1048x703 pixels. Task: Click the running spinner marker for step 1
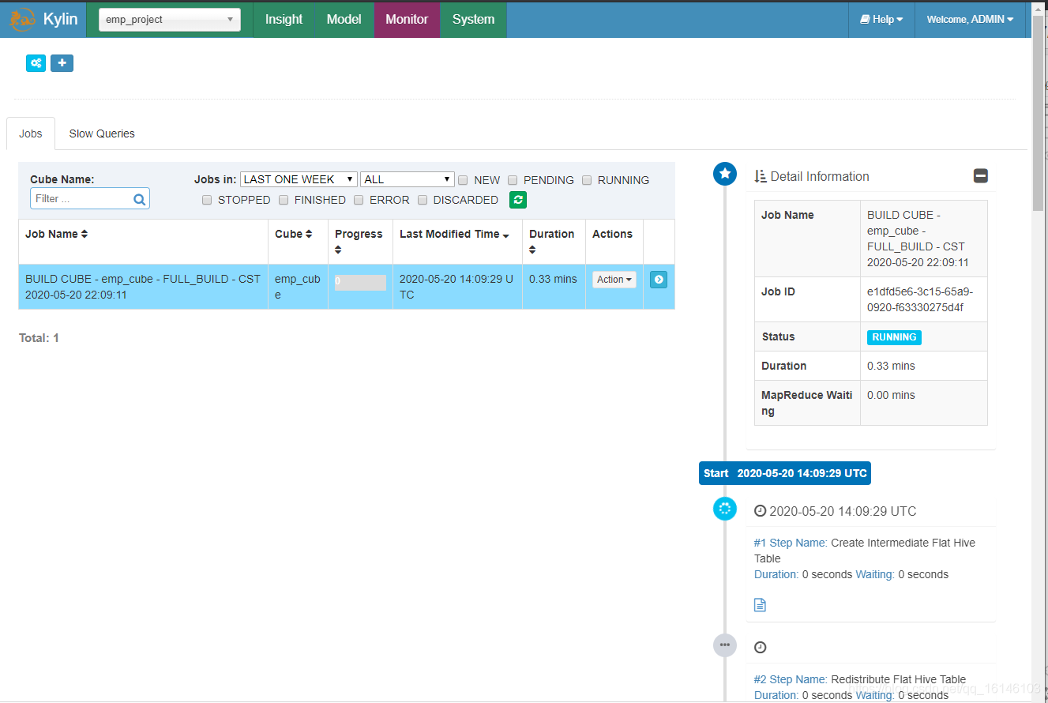725,509
